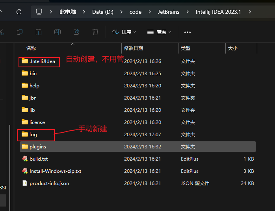This screenshot has width=275, height=211.
Task: Click the lib folder icon
Action: 25,110
